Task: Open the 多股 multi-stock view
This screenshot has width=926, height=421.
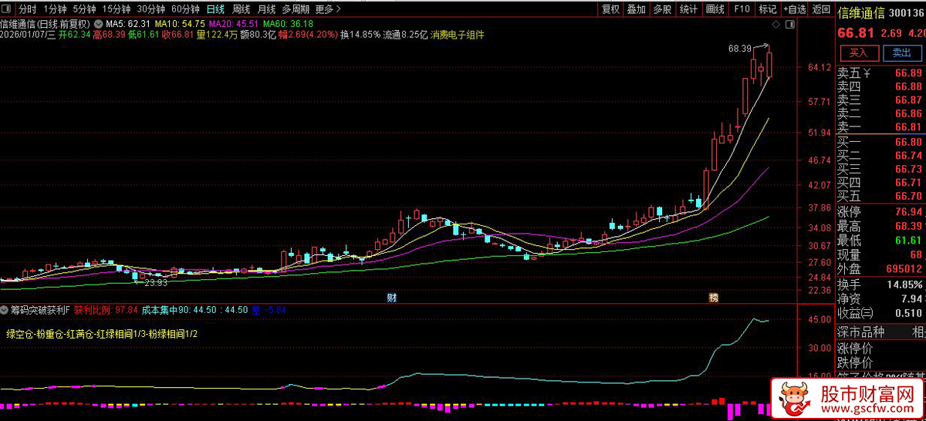Action: 663,9
